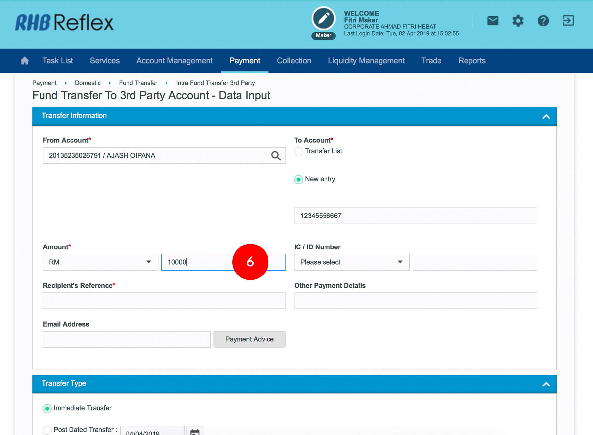Select the New entry radio button
The height and width of the screenshot is (435, 593).
299,179
